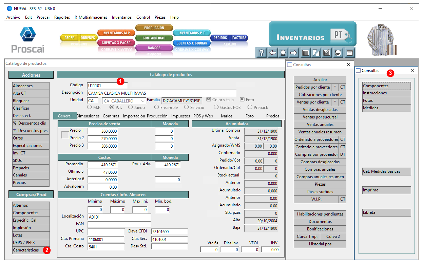Select the Gastos POS radio button
The image size is (423, 263).
click(x=216, y=107)
